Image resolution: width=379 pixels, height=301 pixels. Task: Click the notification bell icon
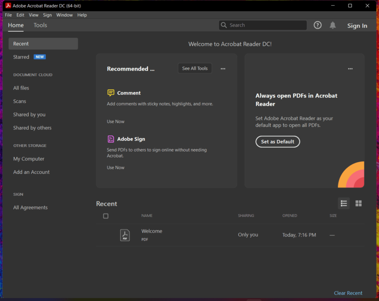point(332,25)
